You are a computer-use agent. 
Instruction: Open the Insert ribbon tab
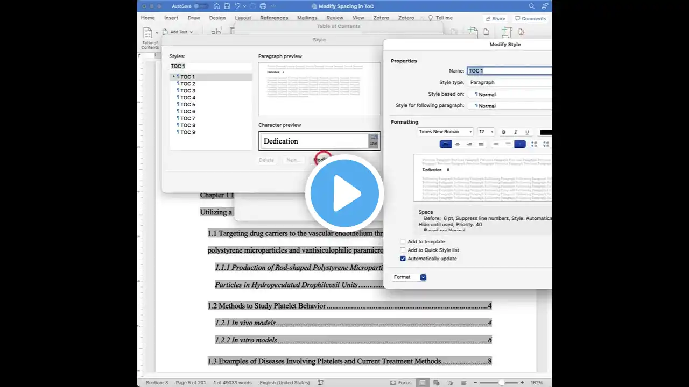(171, 18)
